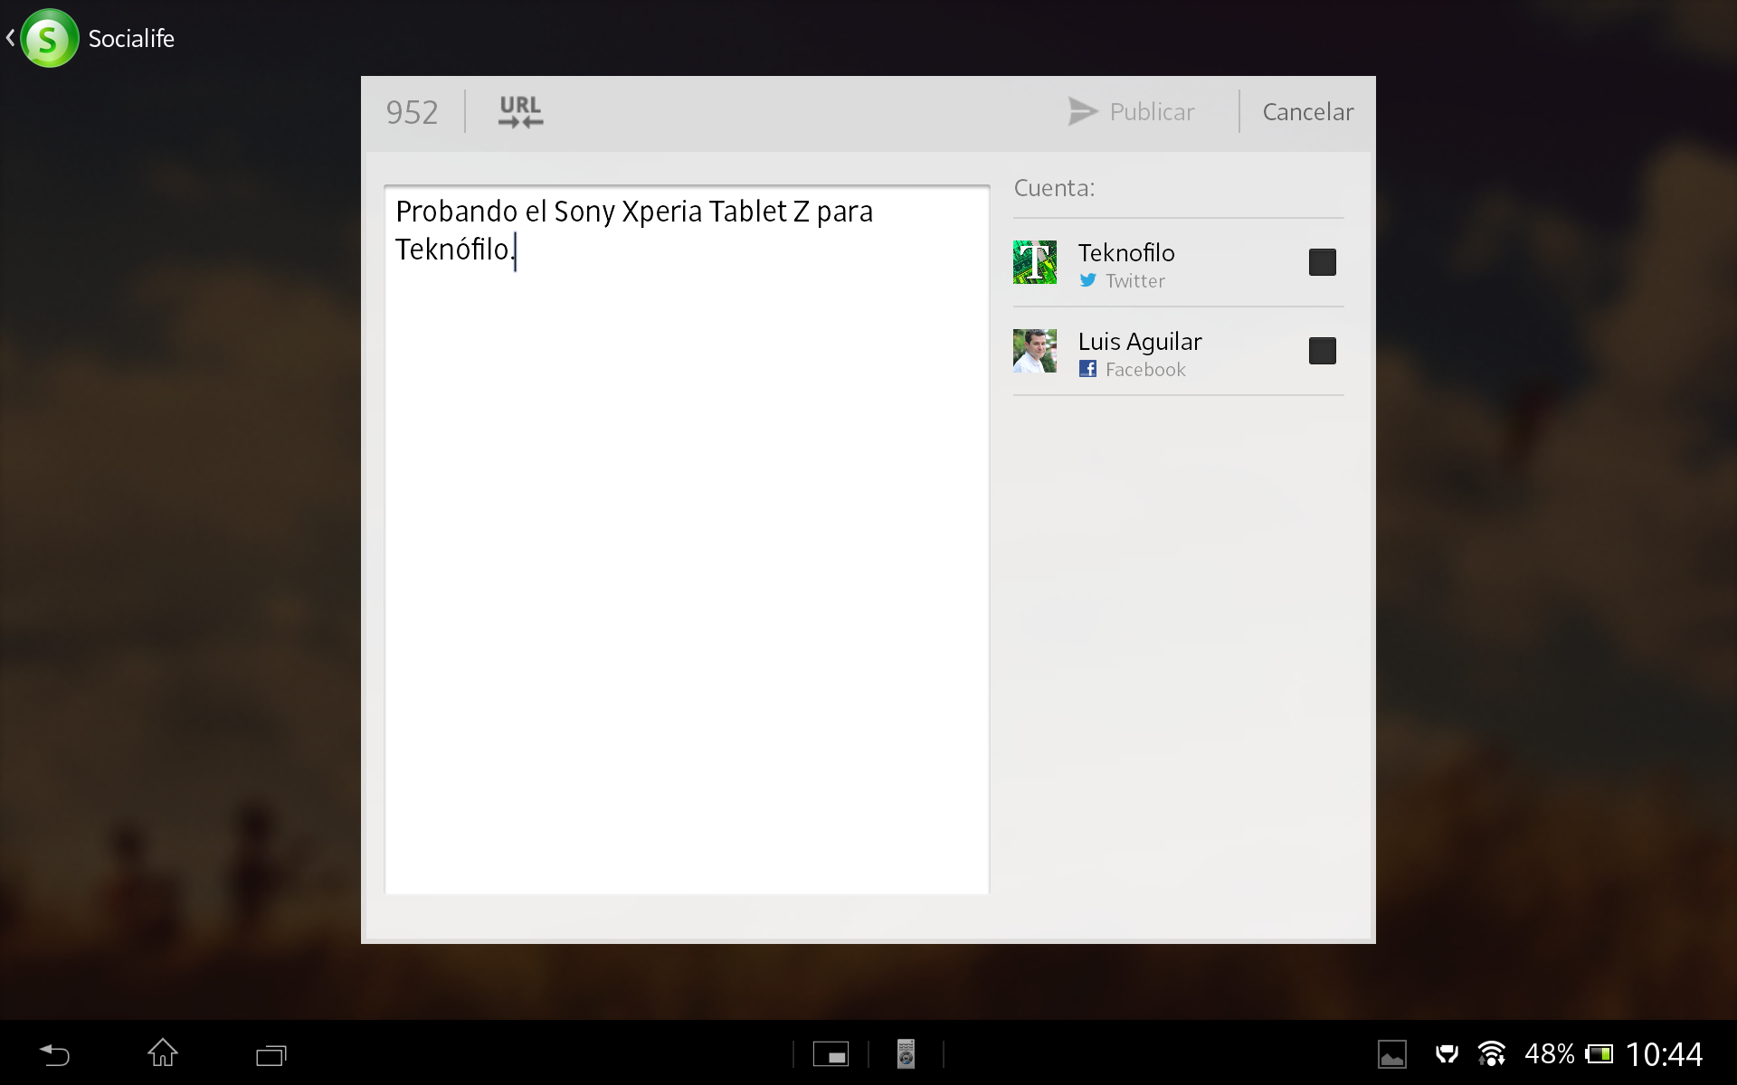1737x1085 pixels.
Task: Check the Teknofilo Twitter account checkbox
Action: 1322,262
